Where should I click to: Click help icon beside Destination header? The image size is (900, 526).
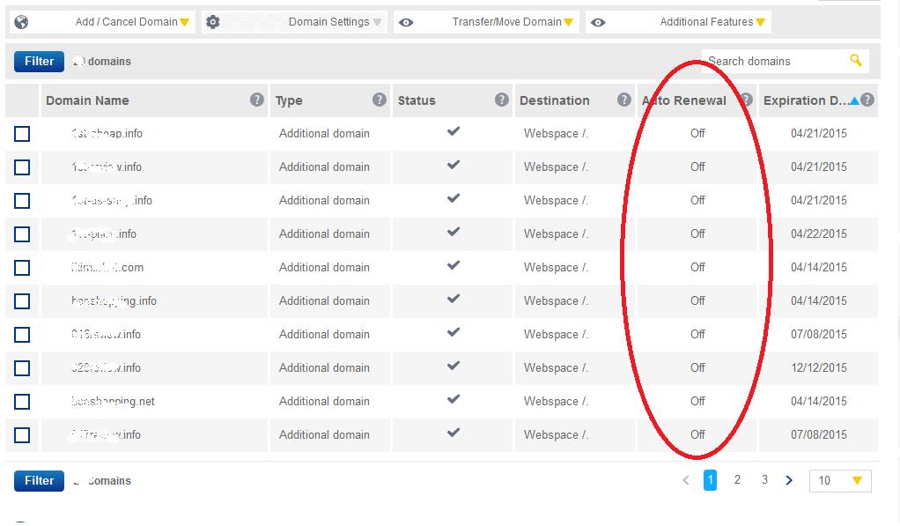[x=624, y=100]
